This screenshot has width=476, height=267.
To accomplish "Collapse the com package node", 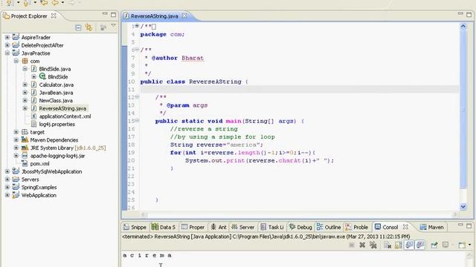I will 16,61.
